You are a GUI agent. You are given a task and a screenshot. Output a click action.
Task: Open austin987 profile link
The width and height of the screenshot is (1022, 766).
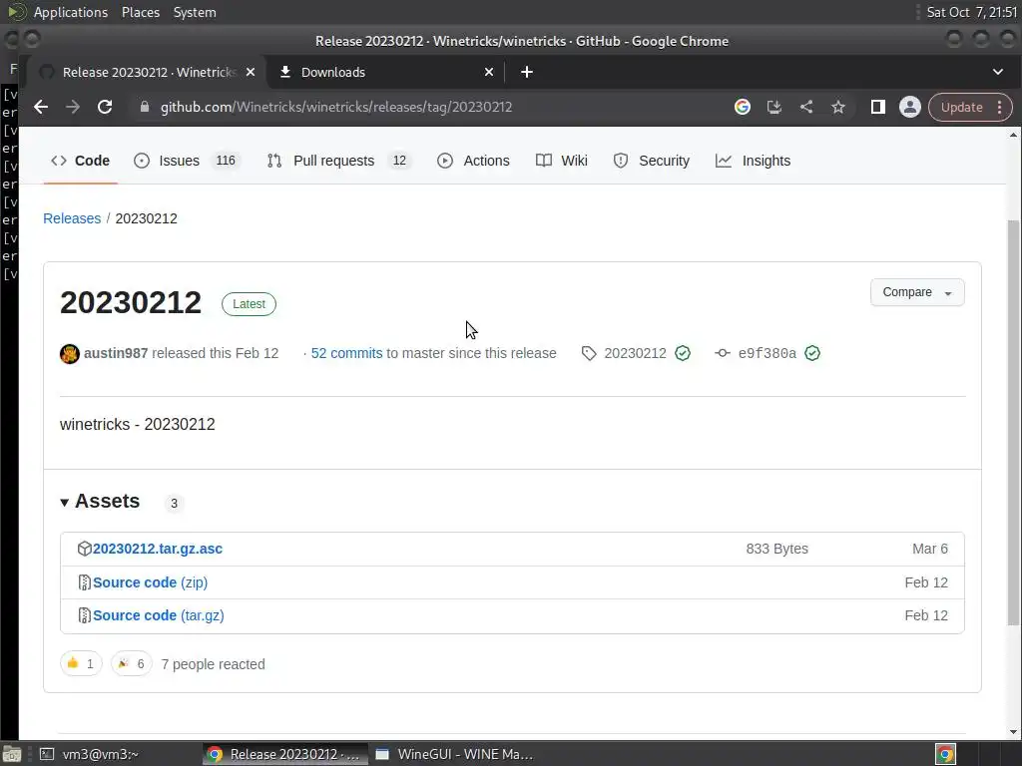116,354
